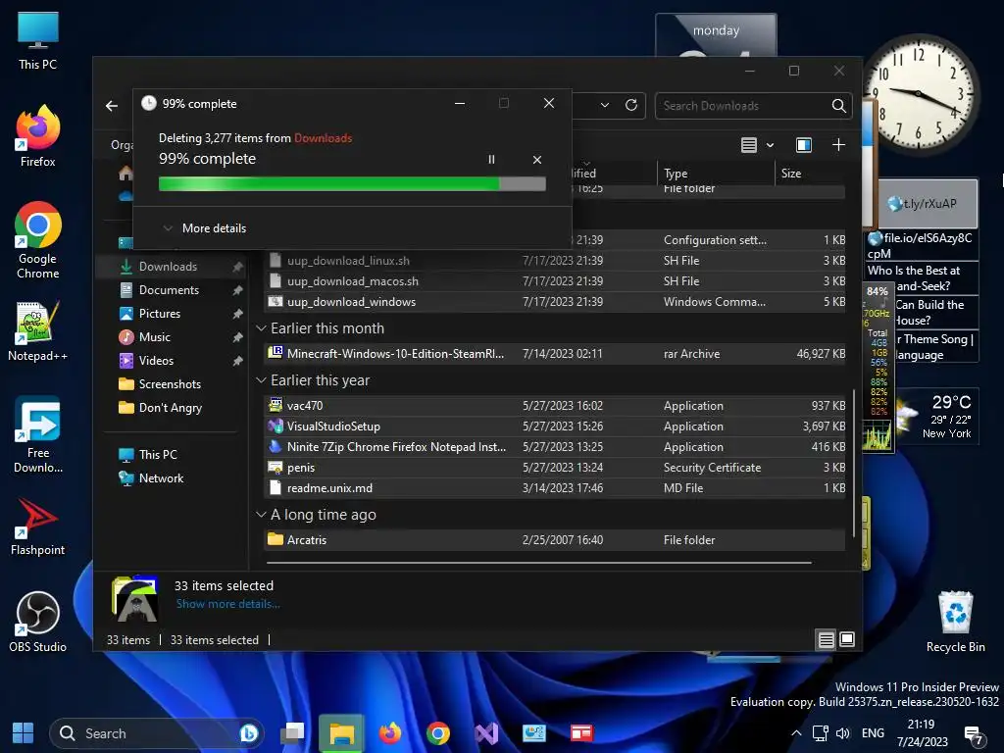Image resolution: width=1004 pixels, height=753 pixels.
Task: Launch Flashpoint desktop shortcut
Action: pyautogui.click(x=38, y=527)
